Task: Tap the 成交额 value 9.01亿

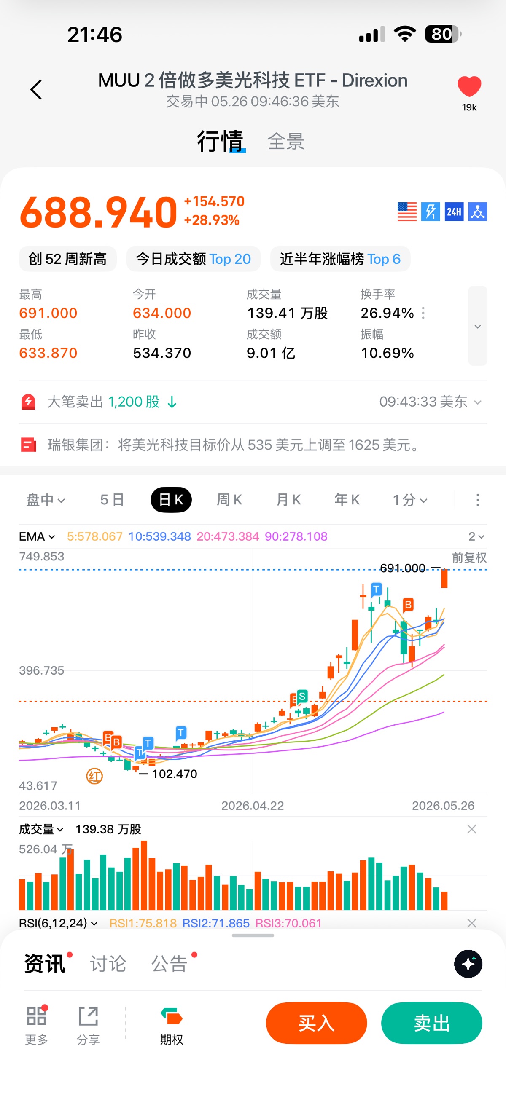Action: 271,353
